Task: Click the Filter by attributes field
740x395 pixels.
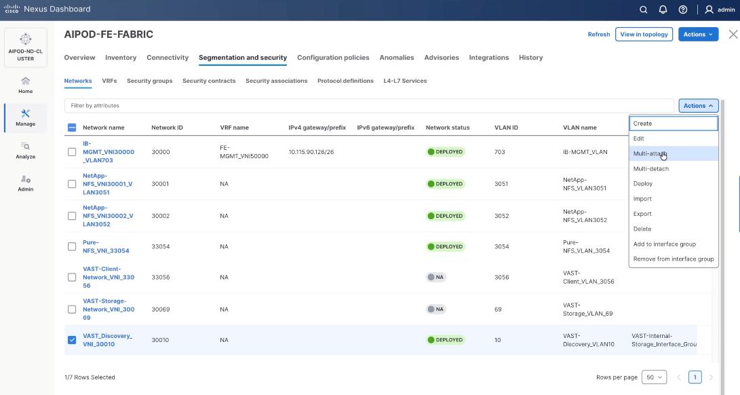Action: pos(271,105)
